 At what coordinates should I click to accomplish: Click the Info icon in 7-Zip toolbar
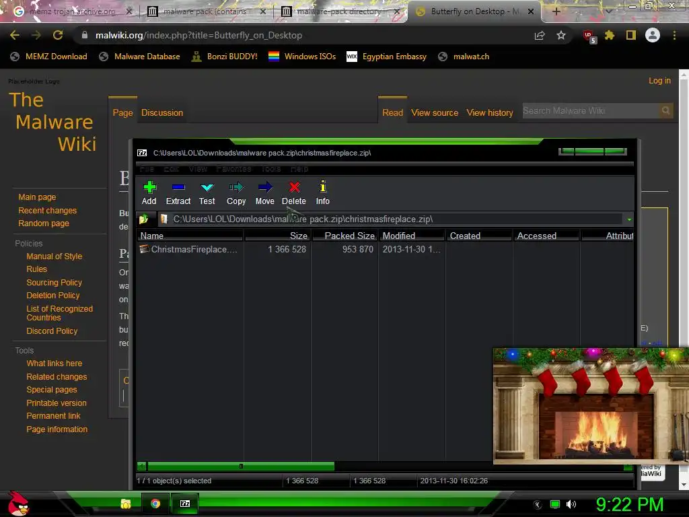pyautogui.click(x=322, y=193)
